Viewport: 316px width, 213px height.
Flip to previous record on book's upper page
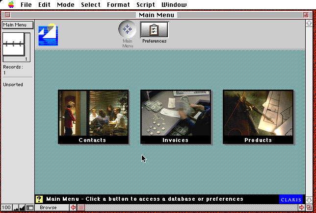13,38
